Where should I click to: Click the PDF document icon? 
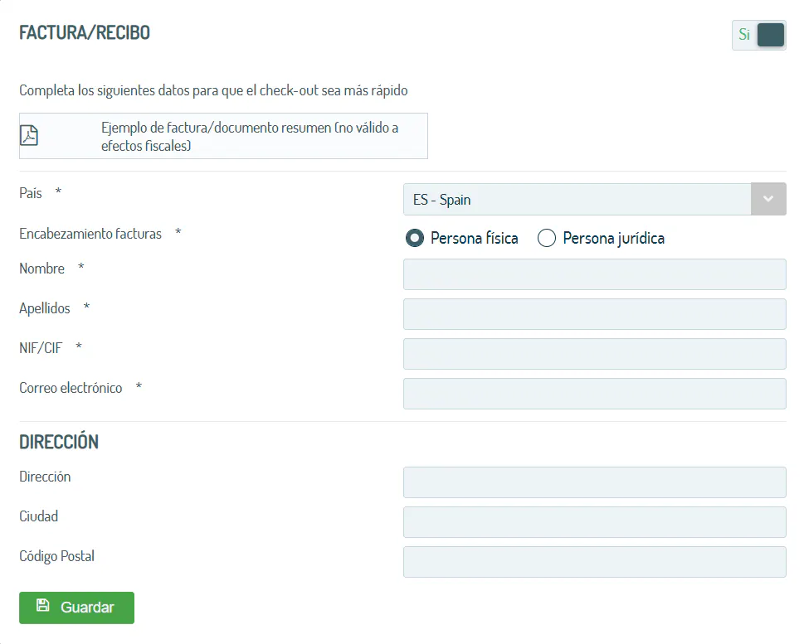(x=29, y=136)
